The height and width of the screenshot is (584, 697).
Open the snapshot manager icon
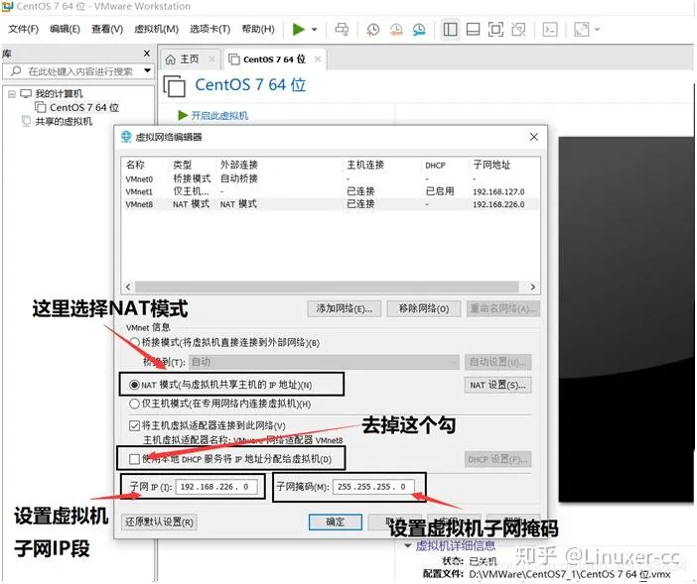(418, 30)
